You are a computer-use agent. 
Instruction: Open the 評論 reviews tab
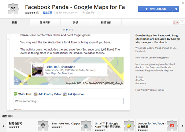point(76,22)
